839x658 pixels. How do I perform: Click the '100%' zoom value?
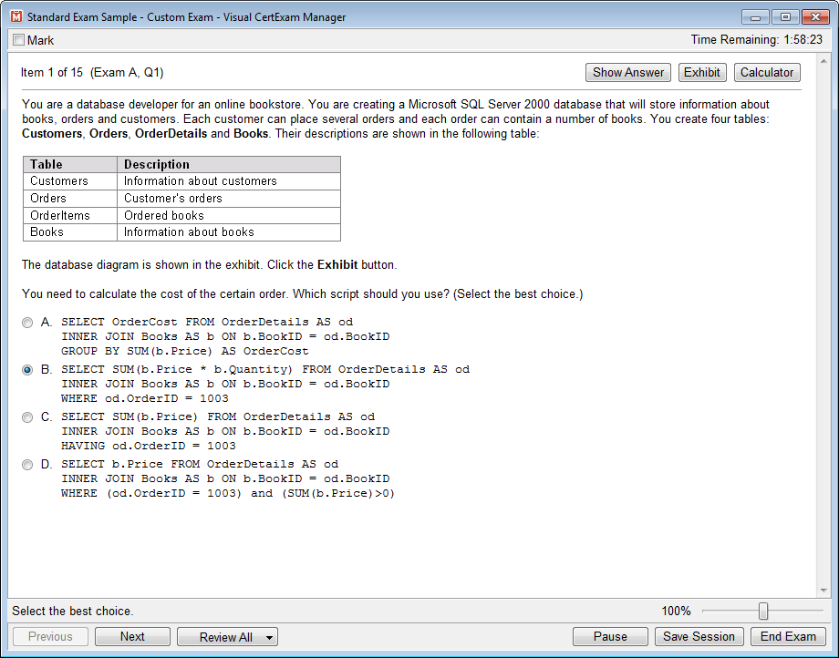click(x=676, y=611)
